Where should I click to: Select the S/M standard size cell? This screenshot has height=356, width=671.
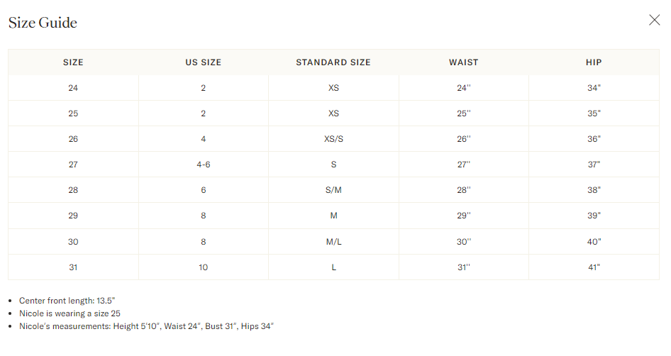click(333, 190)
